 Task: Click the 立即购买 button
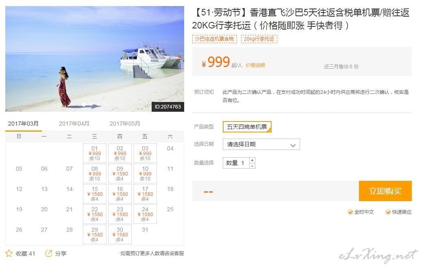click(385, 191)
